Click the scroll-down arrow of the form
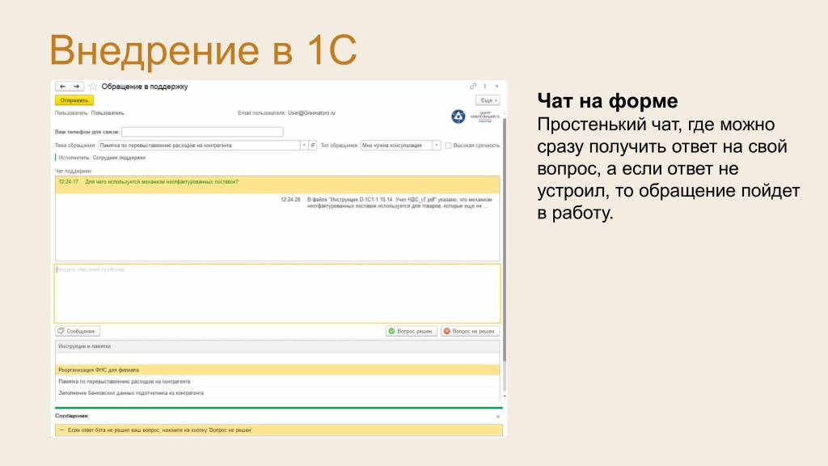This screenshot has width=828, height=466. click(x=505, y=396)
